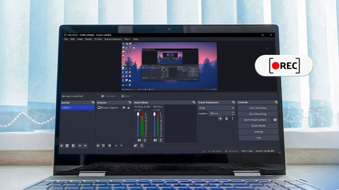Image resolution: width=339 pixels, height=190 pixels.
Task: Remove scene transition with the trash icon
Action: point(227,119)
